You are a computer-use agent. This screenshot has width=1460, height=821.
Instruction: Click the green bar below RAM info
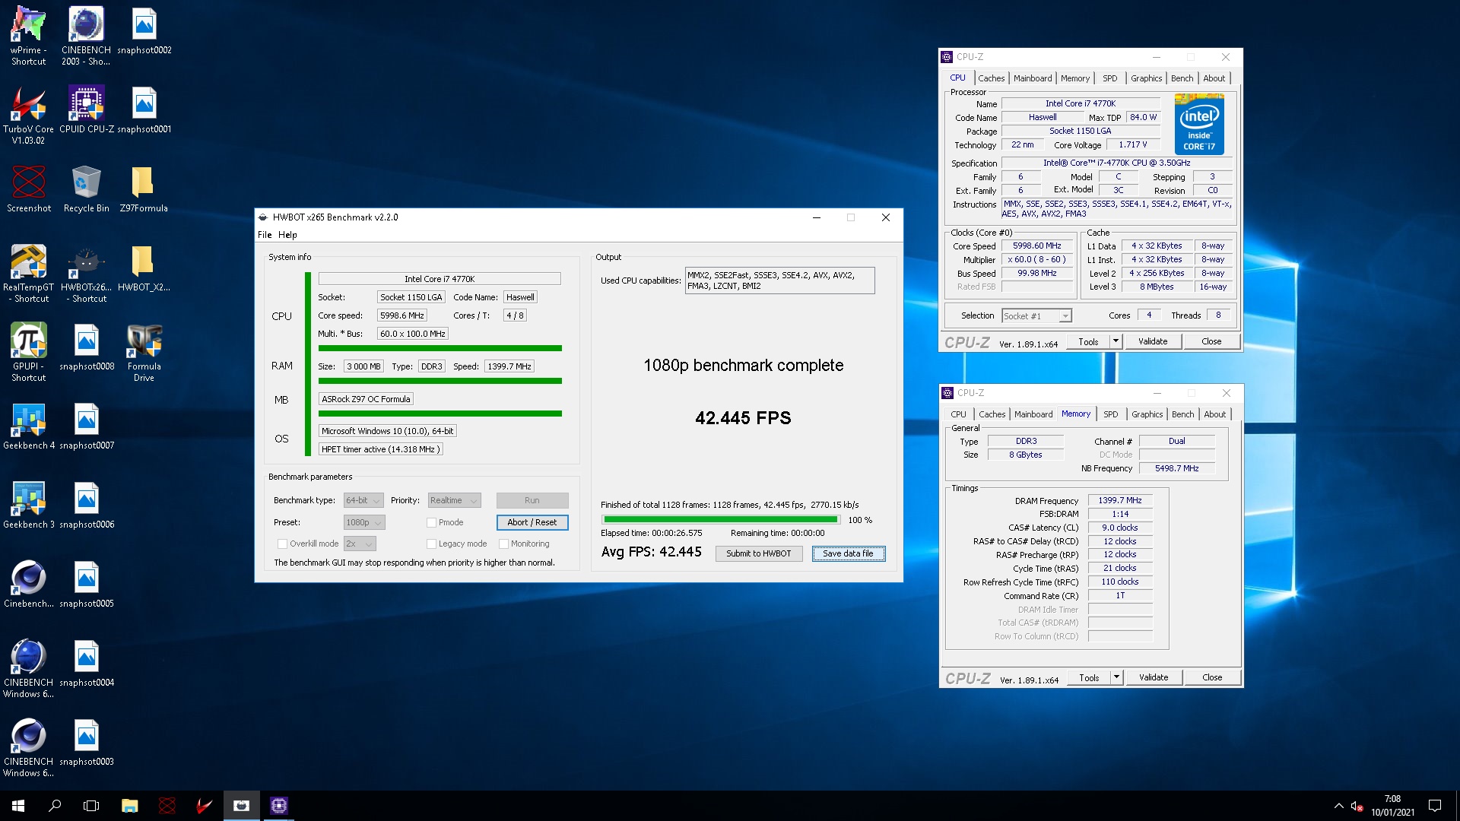(440, 381)
